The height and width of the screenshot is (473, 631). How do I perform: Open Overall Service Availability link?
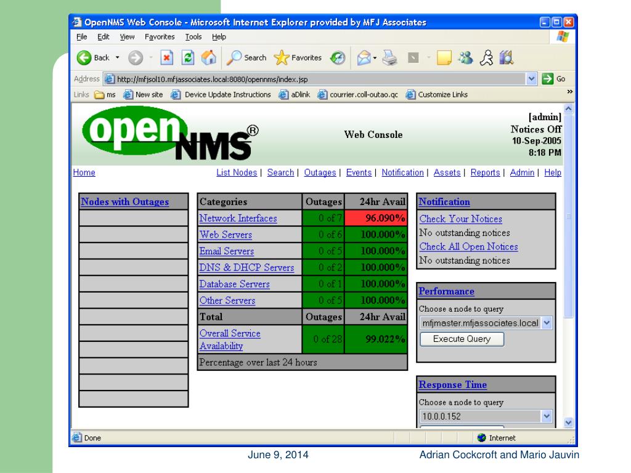click(230, 340)
